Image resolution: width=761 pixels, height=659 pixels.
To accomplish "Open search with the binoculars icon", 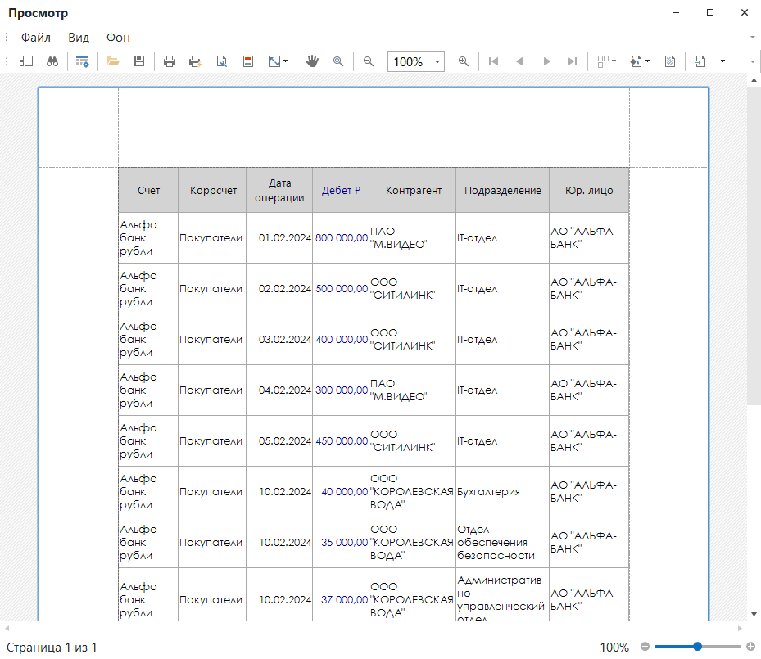I will (52, 61).
